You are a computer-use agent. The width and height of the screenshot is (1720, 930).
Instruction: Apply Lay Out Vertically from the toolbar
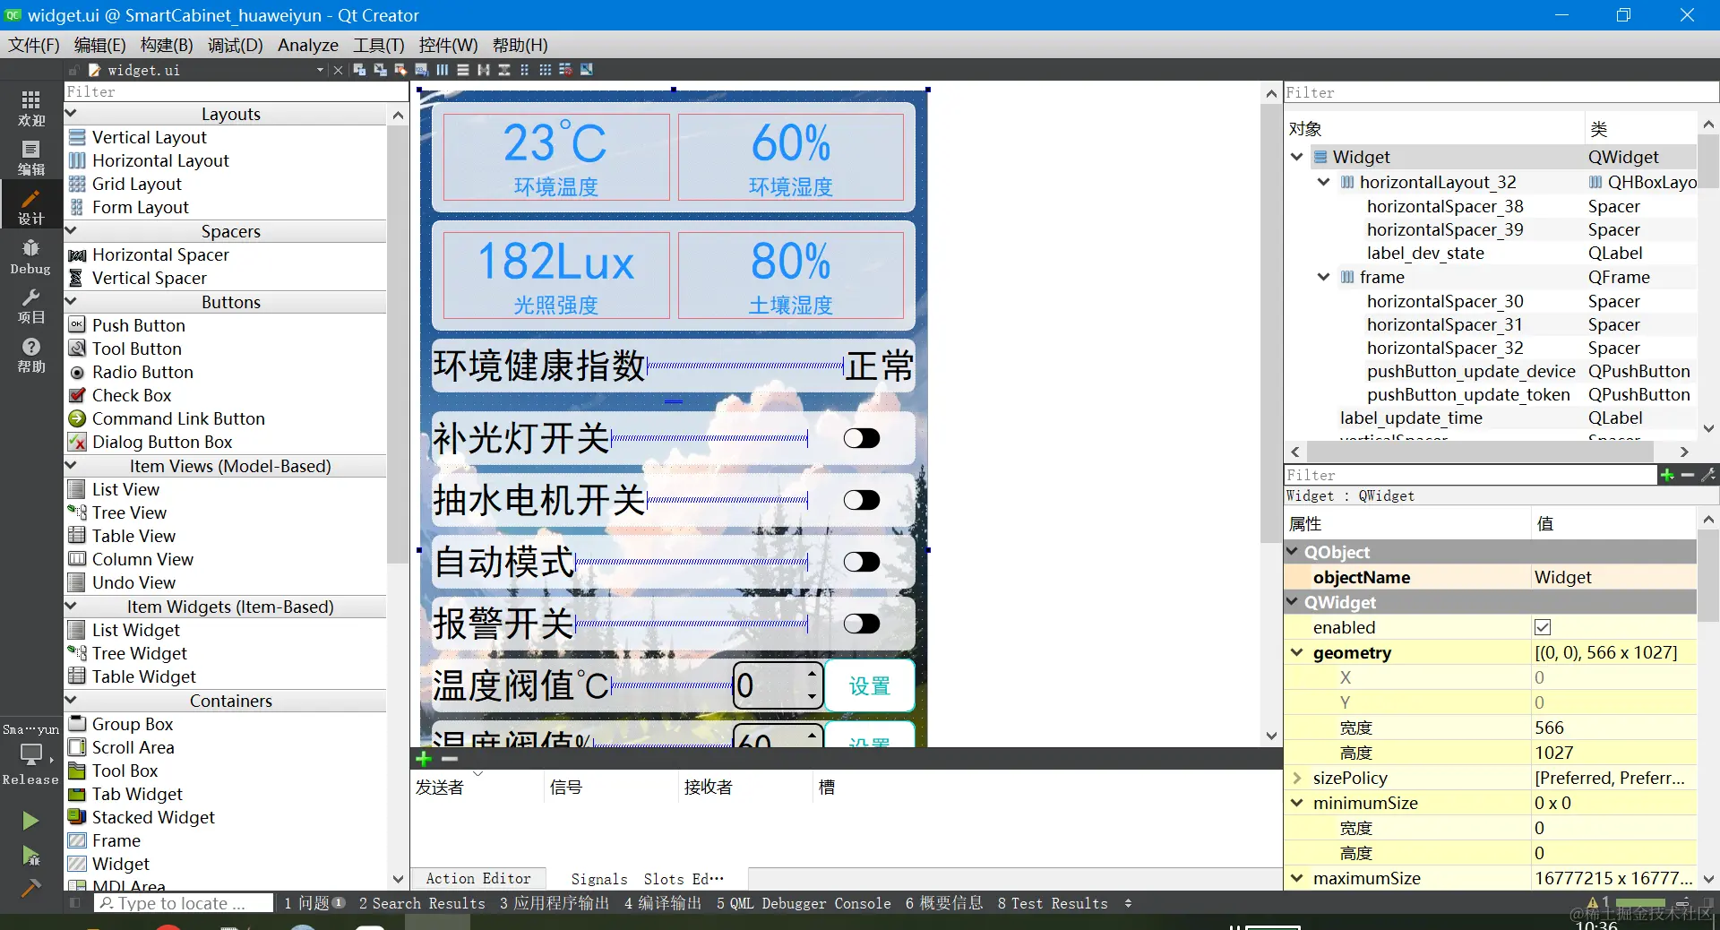[463, 70]
